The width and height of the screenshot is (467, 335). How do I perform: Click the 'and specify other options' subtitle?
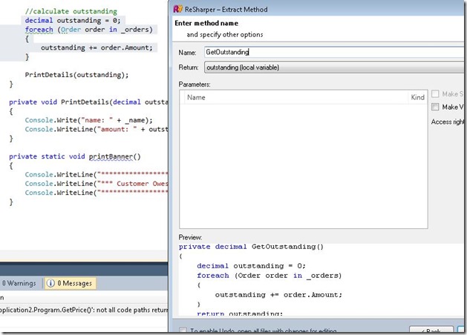[225, 35]
